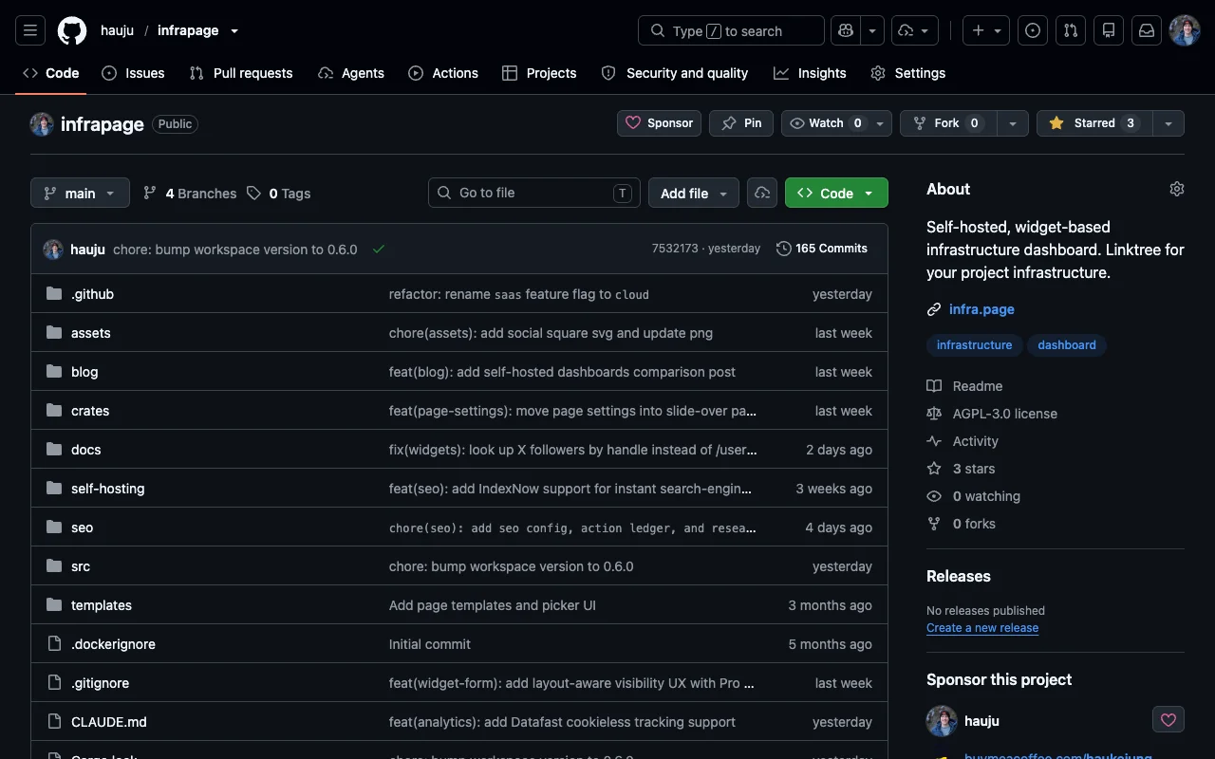Click the infrapage repository avatar
The width and height of the screenshot is (1215, 759).
pos(42,124)
